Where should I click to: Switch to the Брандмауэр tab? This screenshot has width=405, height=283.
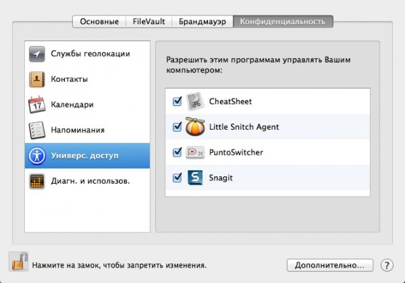(x=202, y=22)
